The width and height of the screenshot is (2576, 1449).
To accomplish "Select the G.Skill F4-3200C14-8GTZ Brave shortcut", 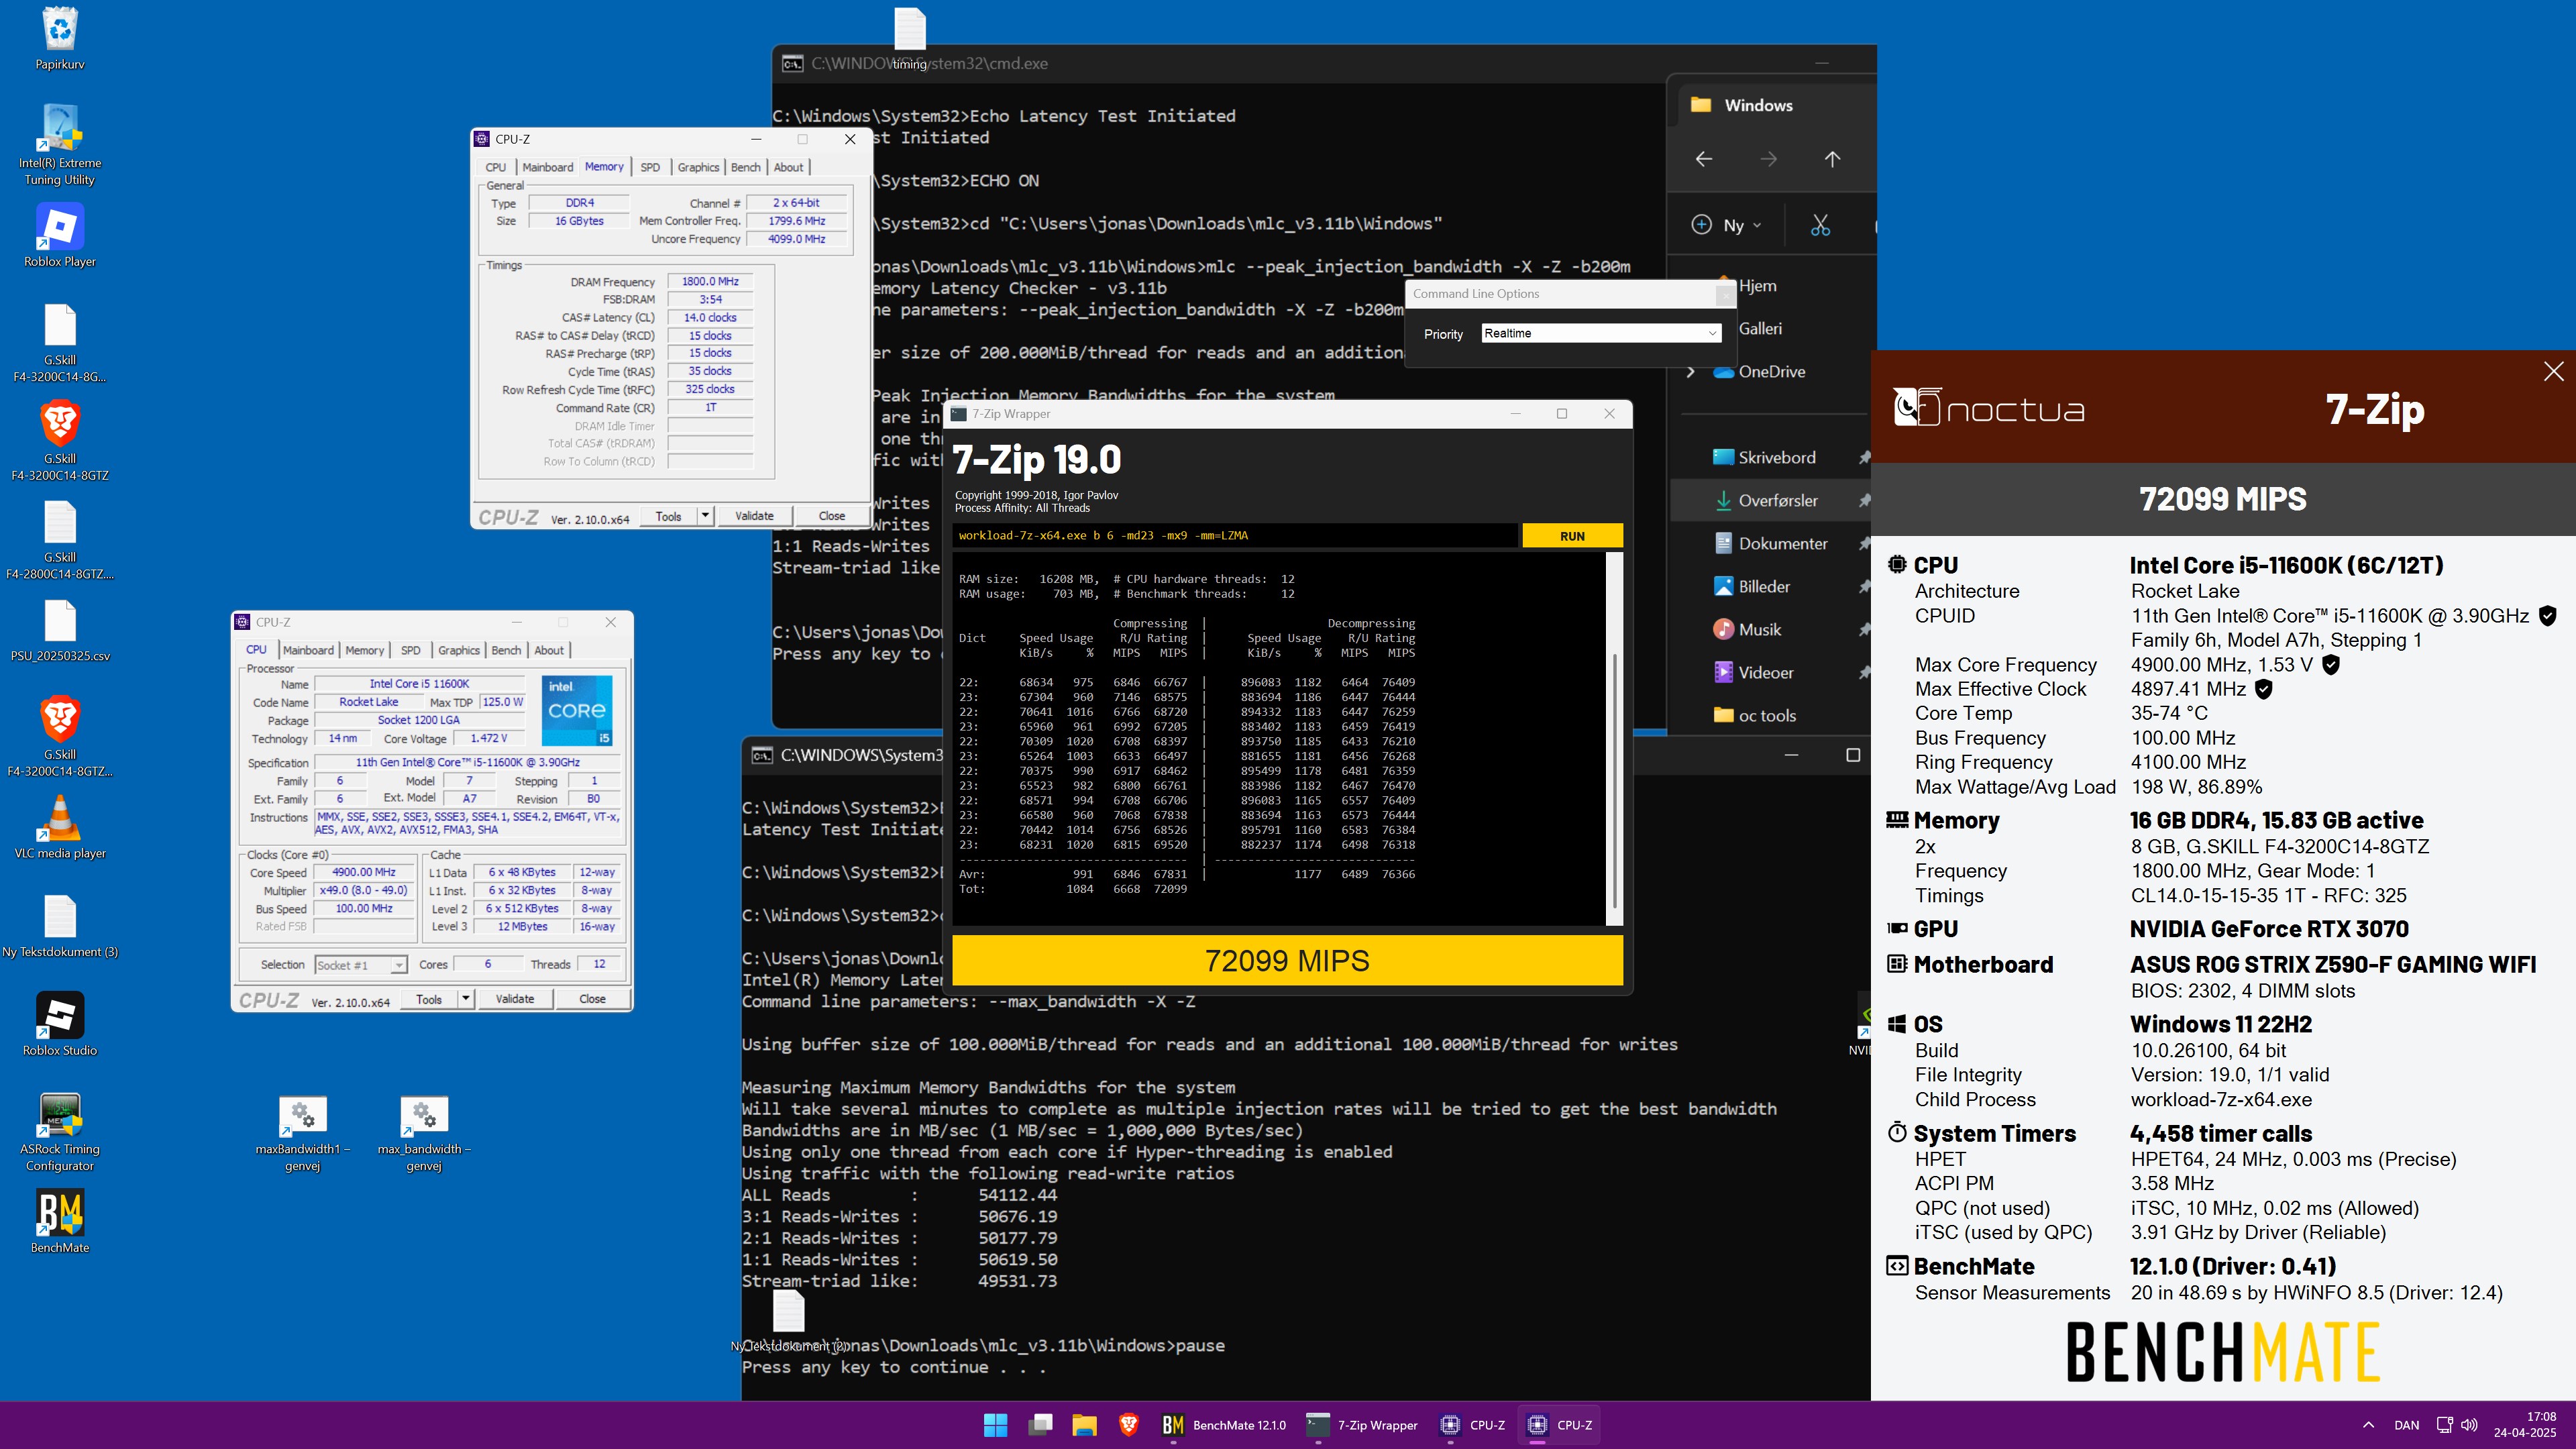I will 60,441.
